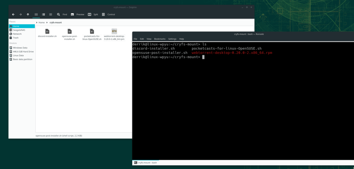Open Find search in Dolphin
Image resolution: width=354 pixels, height=169 pixels.
[x=62, y=14]
